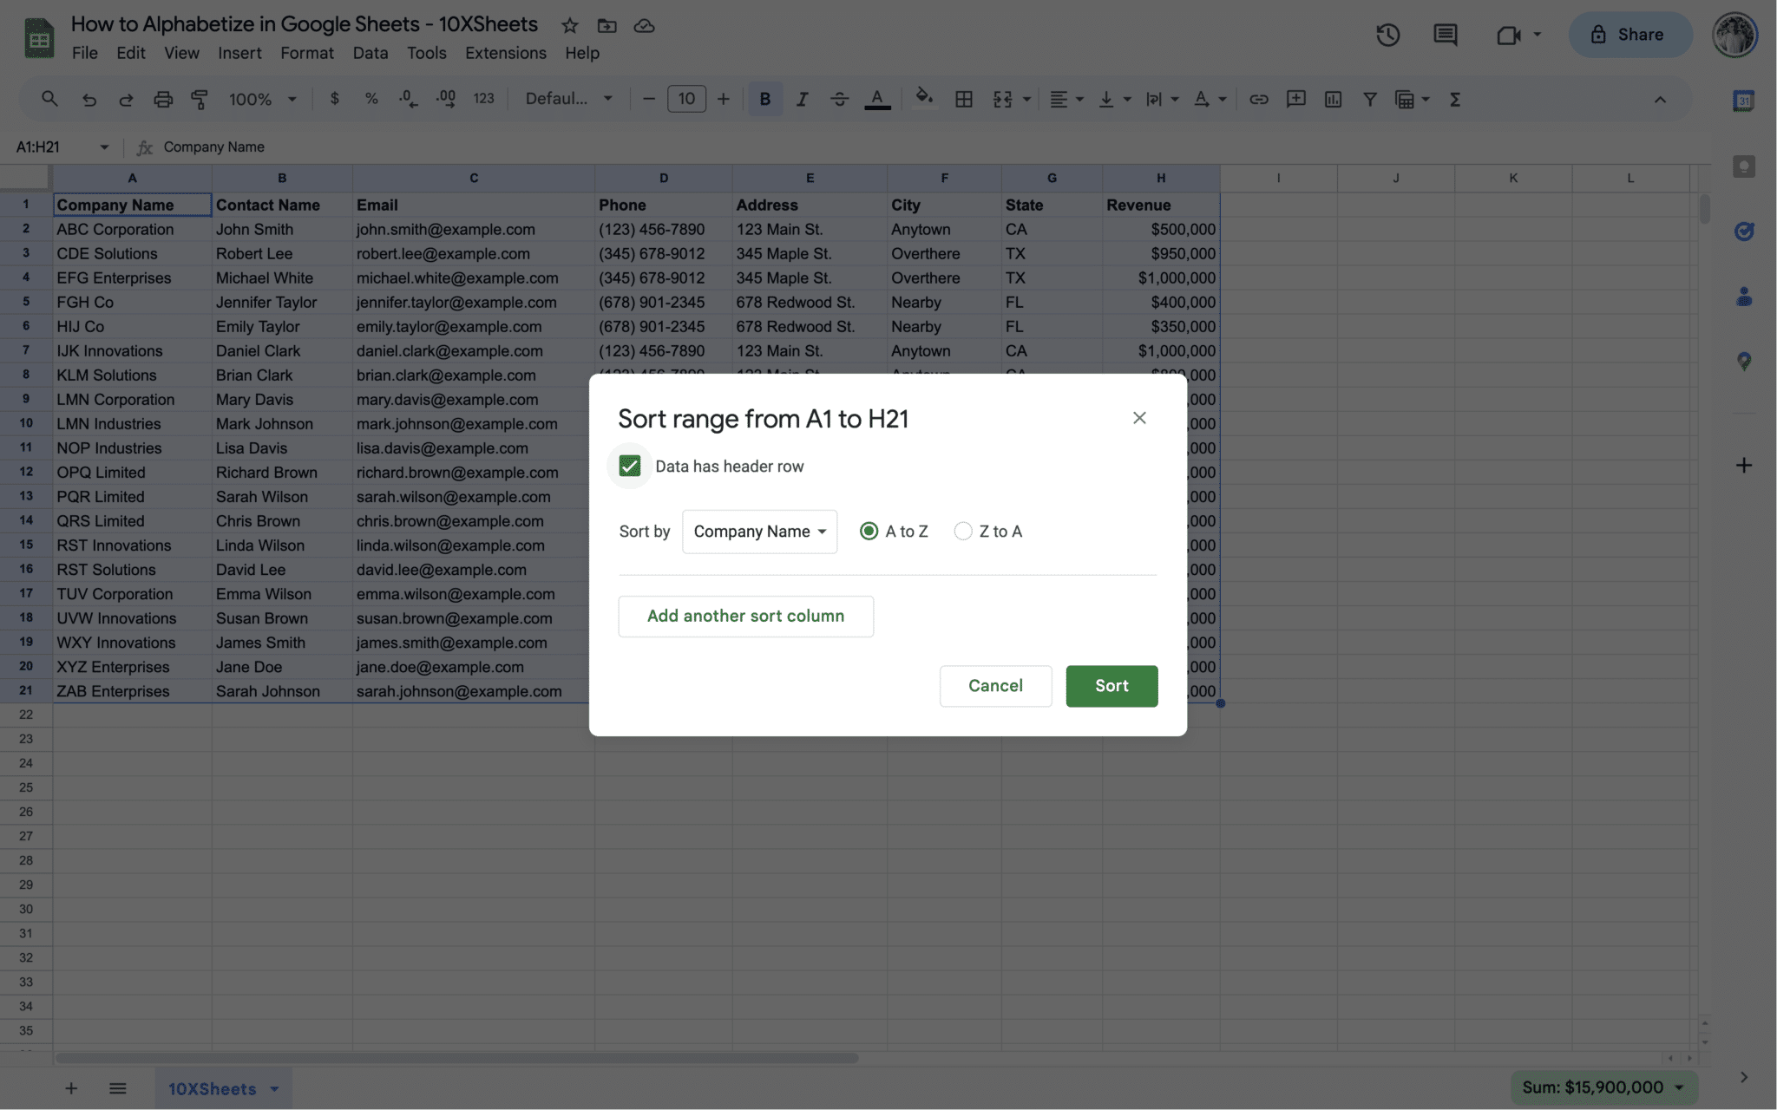Open the comments panel icon
This screenshot has width=1777, height=1110.
[1445, 35]
